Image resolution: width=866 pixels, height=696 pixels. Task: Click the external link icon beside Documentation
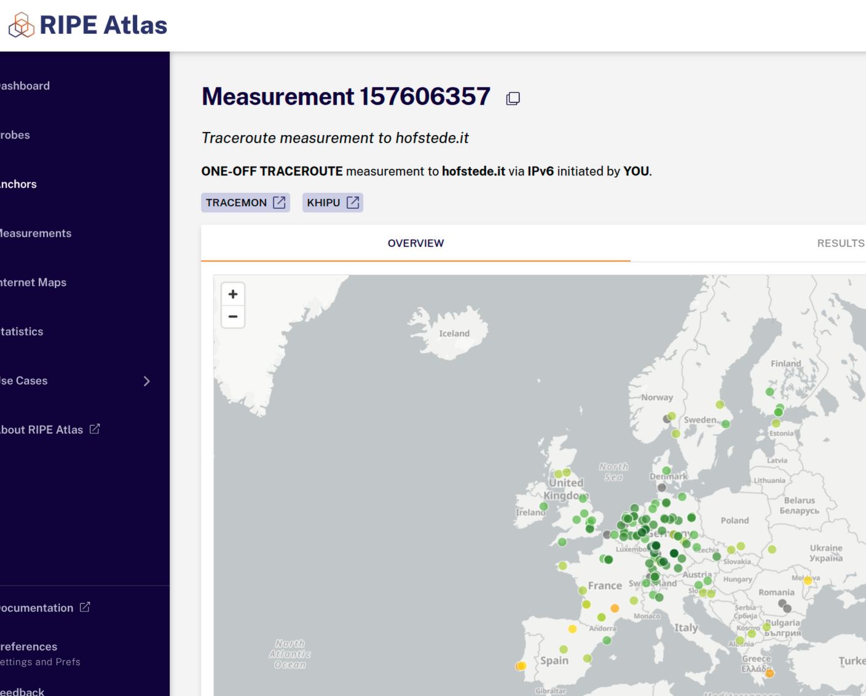85,607
